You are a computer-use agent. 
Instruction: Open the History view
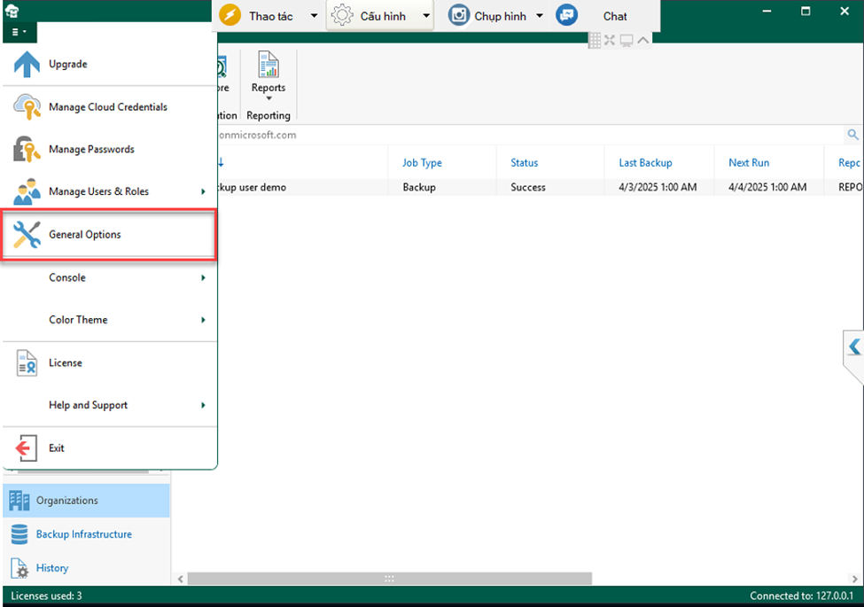point(51,567)
